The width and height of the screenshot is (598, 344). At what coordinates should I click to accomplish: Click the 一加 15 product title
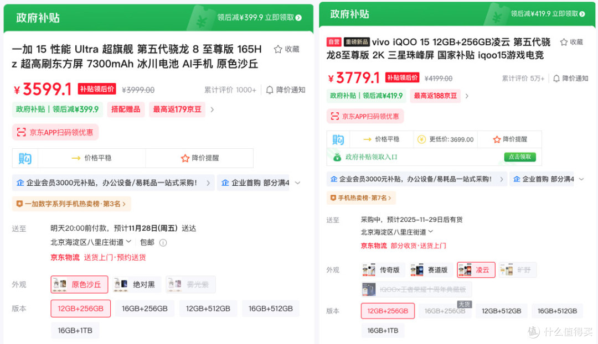pos(137,56)
